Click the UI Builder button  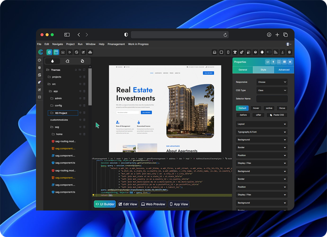click(105, 204)
